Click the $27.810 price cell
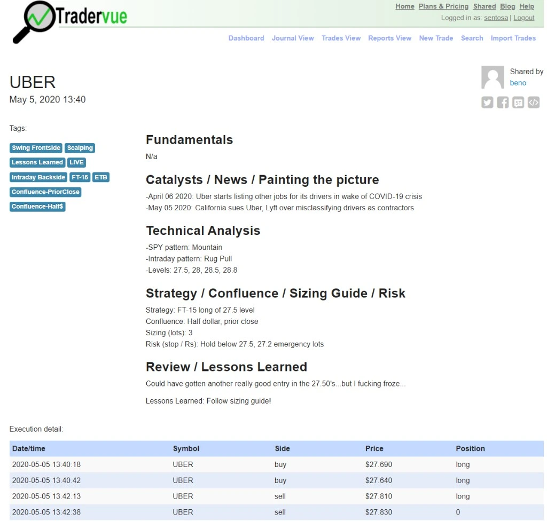 tap(379, 496)
